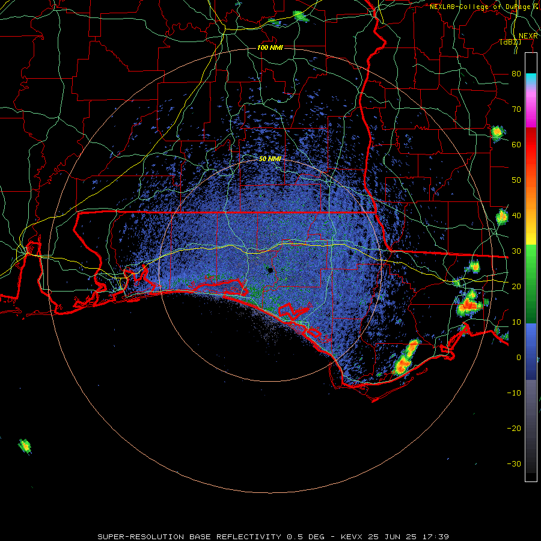Click the 20 value on dBZ scale

516,286
